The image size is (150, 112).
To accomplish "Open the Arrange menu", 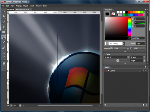I will (19, 6).
